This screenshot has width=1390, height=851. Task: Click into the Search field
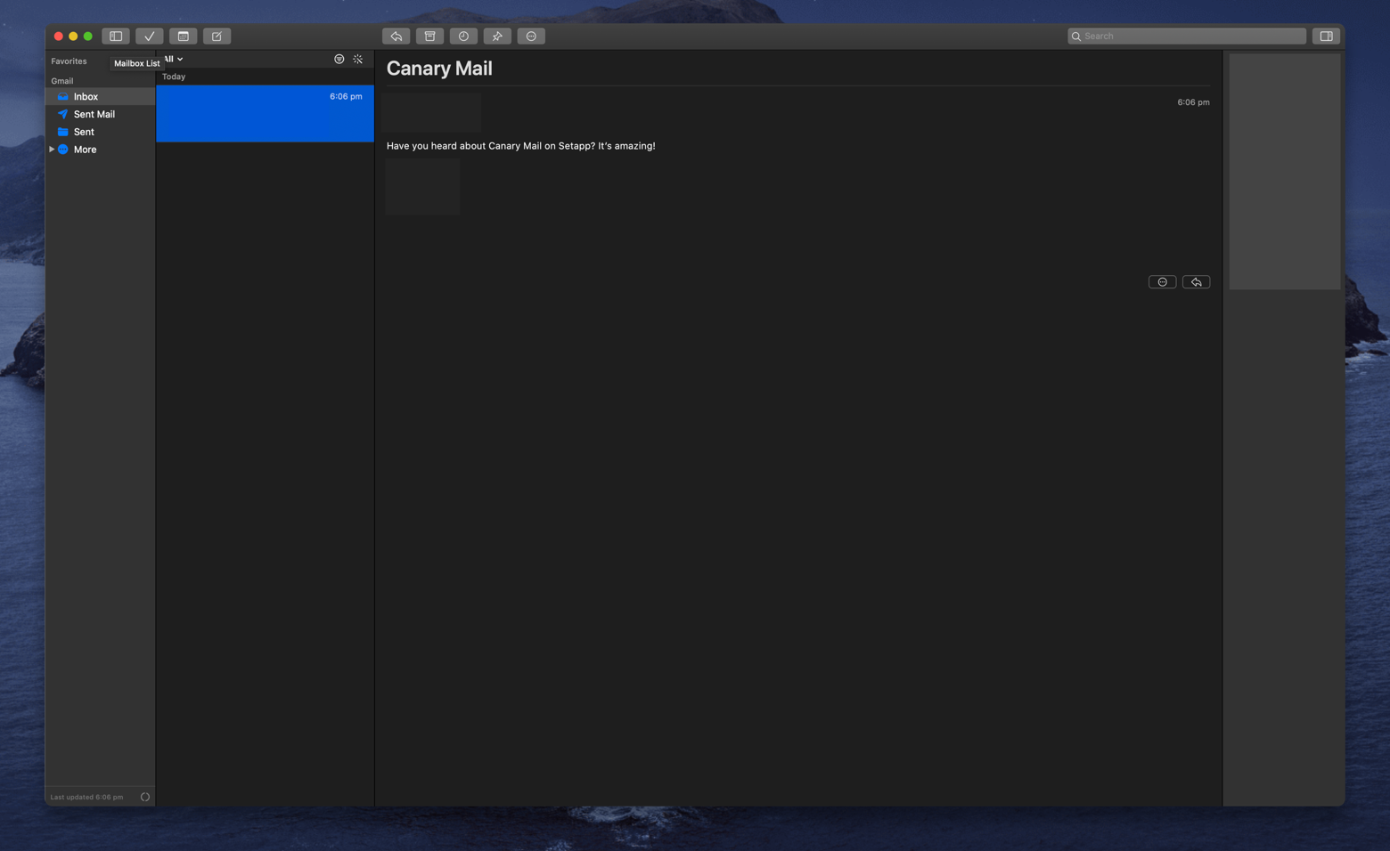[x=1187, y=36]
